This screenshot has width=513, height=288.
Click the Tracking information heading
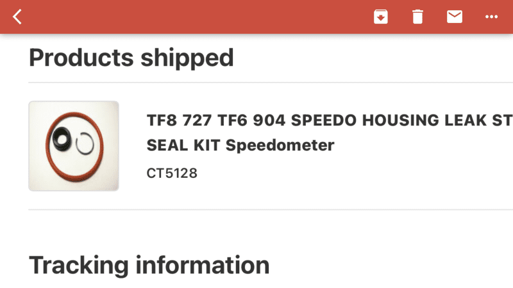click(x=149, y=265)
